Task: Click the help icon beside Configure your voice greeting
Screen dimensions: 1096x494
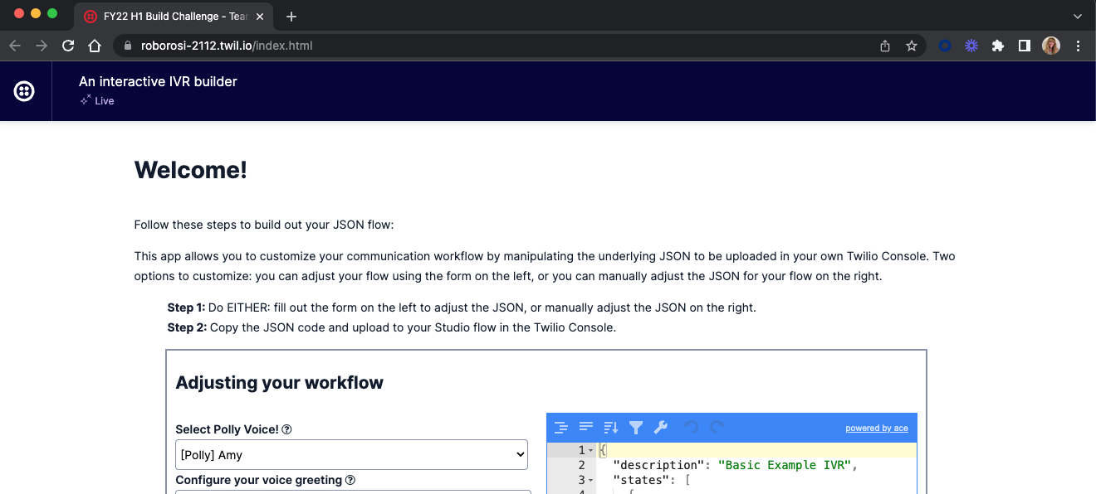Action: (x=350, y=480)
